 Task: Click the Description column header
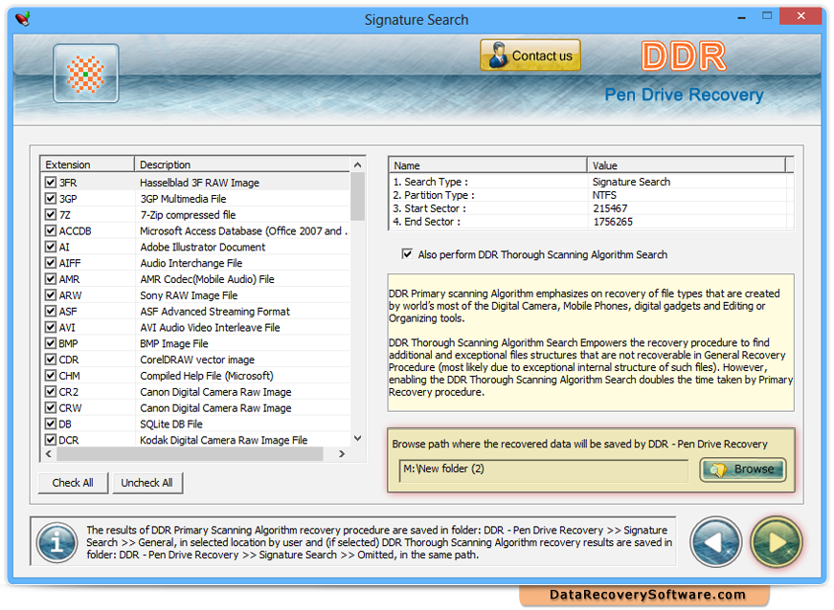tap(242, 164)
